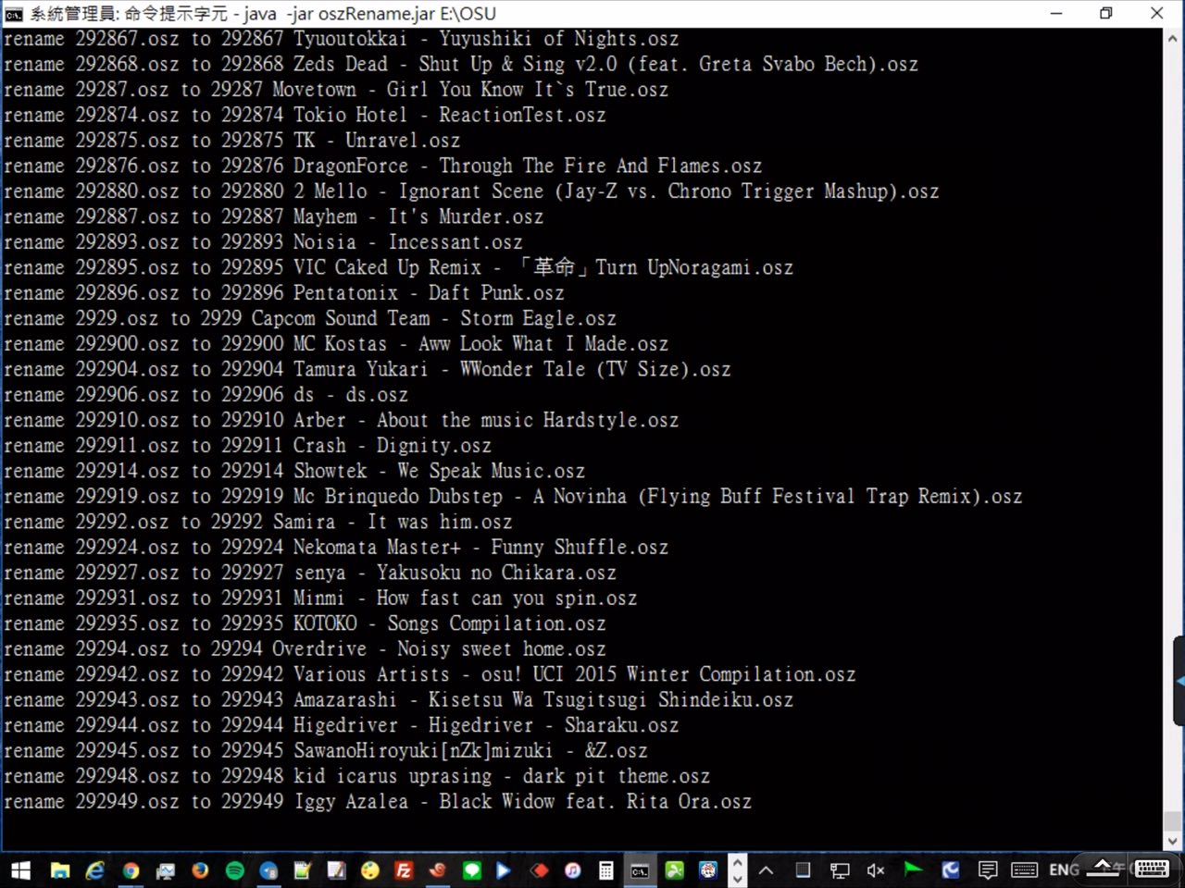Click the Capcom Sound Team - Storm Eagle line
Screen dimensions: 1185x888
click(310, 319)
